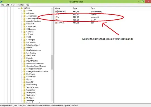Expand the FileExts key
151x107 pixels.
tap(22, 48)
